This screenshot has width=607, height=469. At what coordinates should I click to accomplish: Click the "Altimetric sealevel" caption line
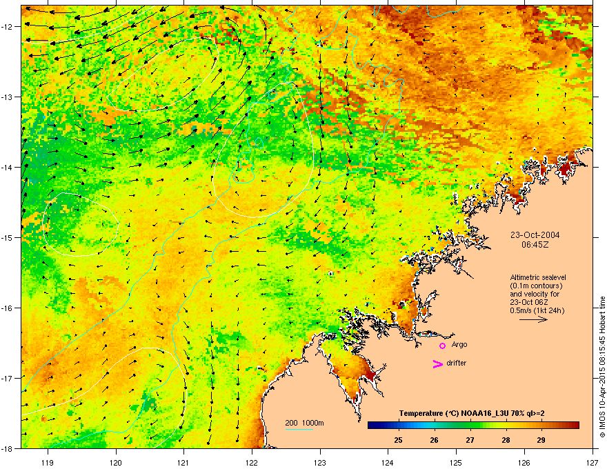(x=538, y=277)
